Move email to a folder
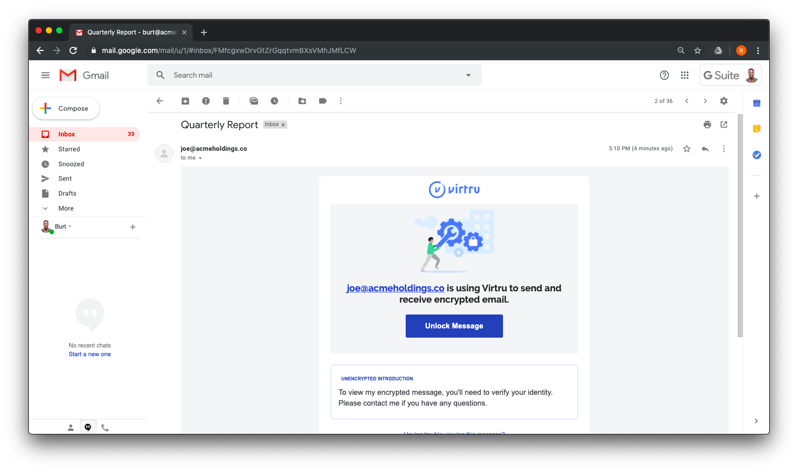This screenshot has height=472, width=798. click(x=302, y=101)
